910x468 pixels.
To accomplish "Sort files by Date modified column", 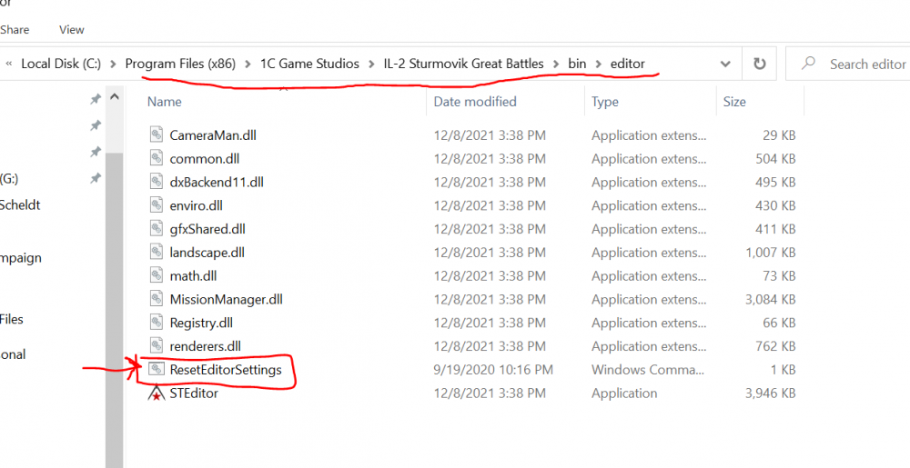I will pos(475,102).
